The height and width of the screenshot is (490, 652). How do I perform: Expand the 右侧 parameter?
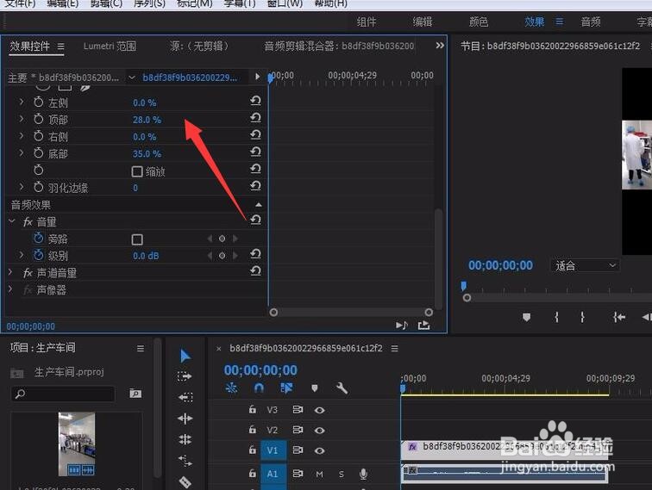click(22, 136)
